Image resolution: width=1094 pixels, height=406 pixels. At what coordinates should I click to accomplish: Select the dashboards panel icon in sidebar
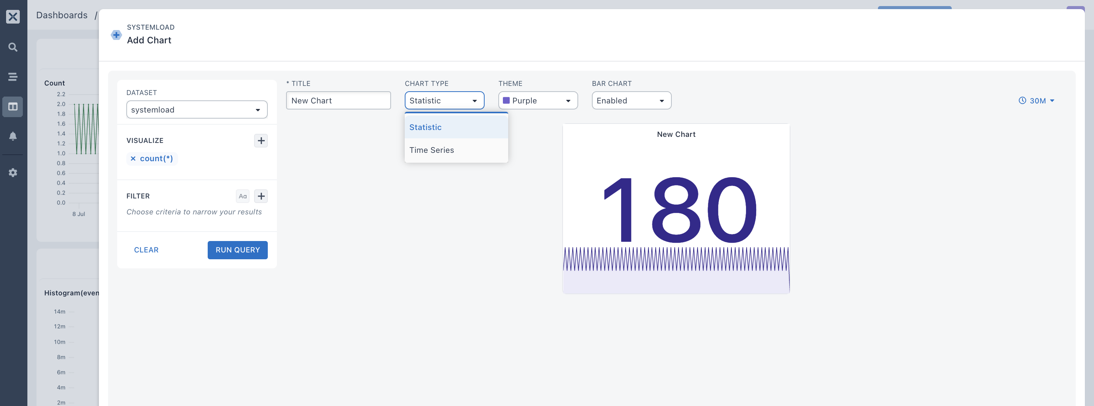pyautogui.click(x=13, y=106)
